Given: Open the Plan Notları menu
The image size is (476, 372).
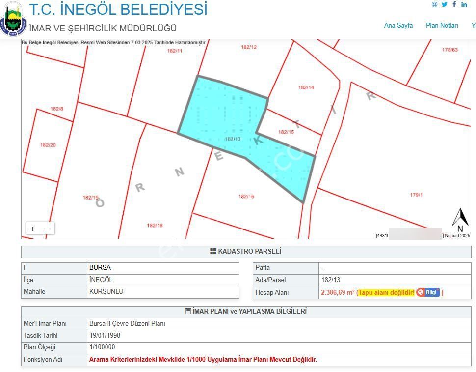Looking at the screenshot, I should (442, 25).
